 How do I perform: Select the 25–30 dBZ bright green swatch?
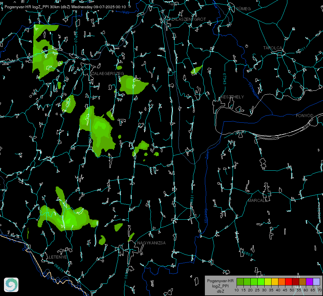[x=261, y=282]
